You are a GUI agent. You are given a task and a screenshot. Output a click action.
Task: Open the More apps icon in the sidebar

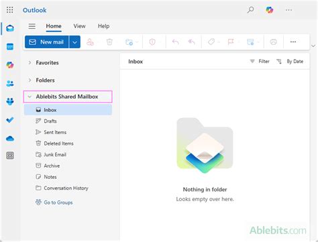coord(10,156)
